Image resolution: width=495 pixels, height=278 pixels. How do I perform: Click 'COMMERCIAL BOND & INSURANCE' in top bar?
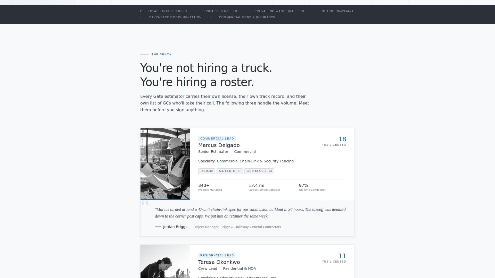coord(247,17)
